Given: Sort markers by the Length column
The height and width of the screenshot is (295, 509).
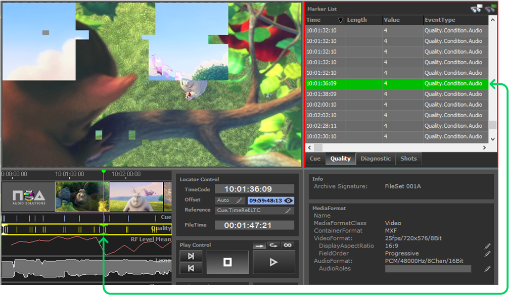Looking at the screenshot, I should click(364, 20).
